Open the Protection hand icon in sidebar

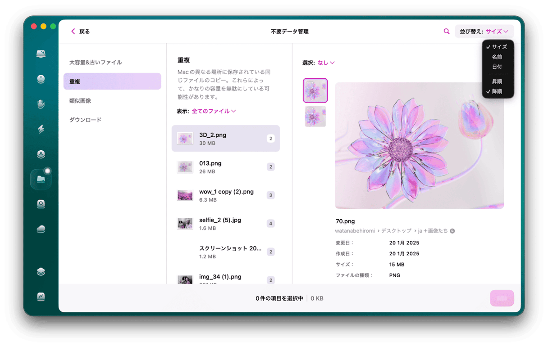point(41,104)
